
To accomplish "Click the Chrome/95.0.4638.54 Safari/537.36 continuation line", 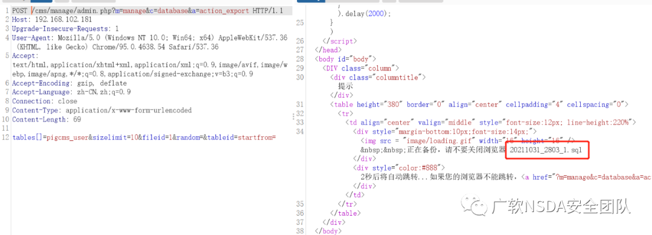I will pos(118,47).
